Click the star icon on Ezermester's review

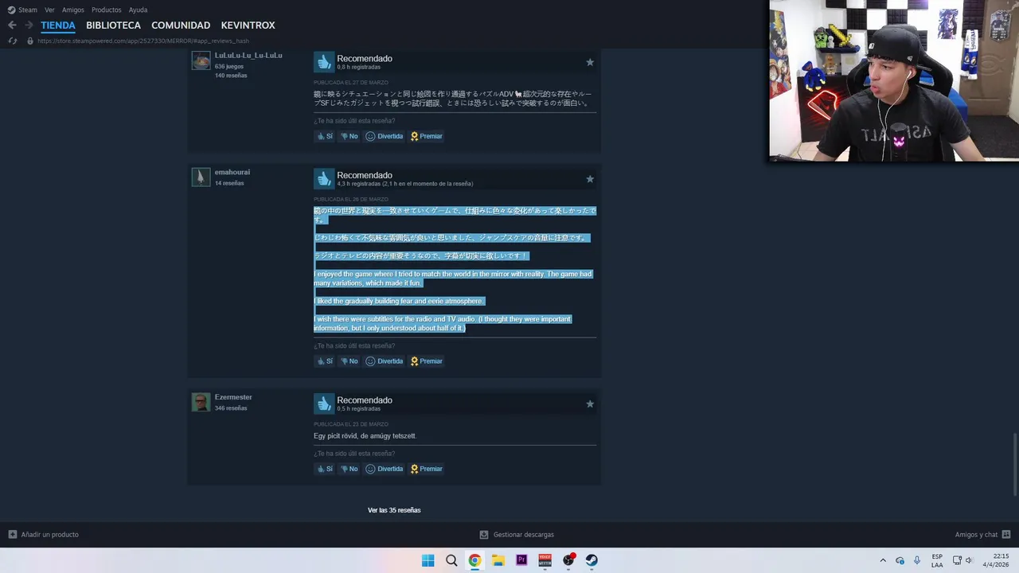(590, 404)
